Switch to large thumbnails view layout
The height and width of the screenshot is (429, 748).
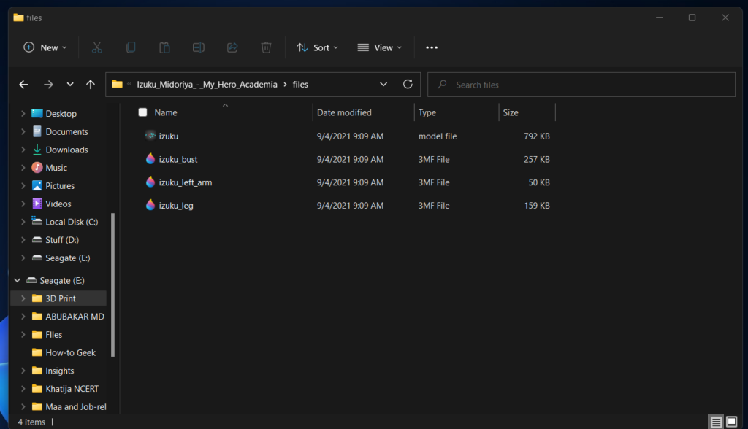731,422
